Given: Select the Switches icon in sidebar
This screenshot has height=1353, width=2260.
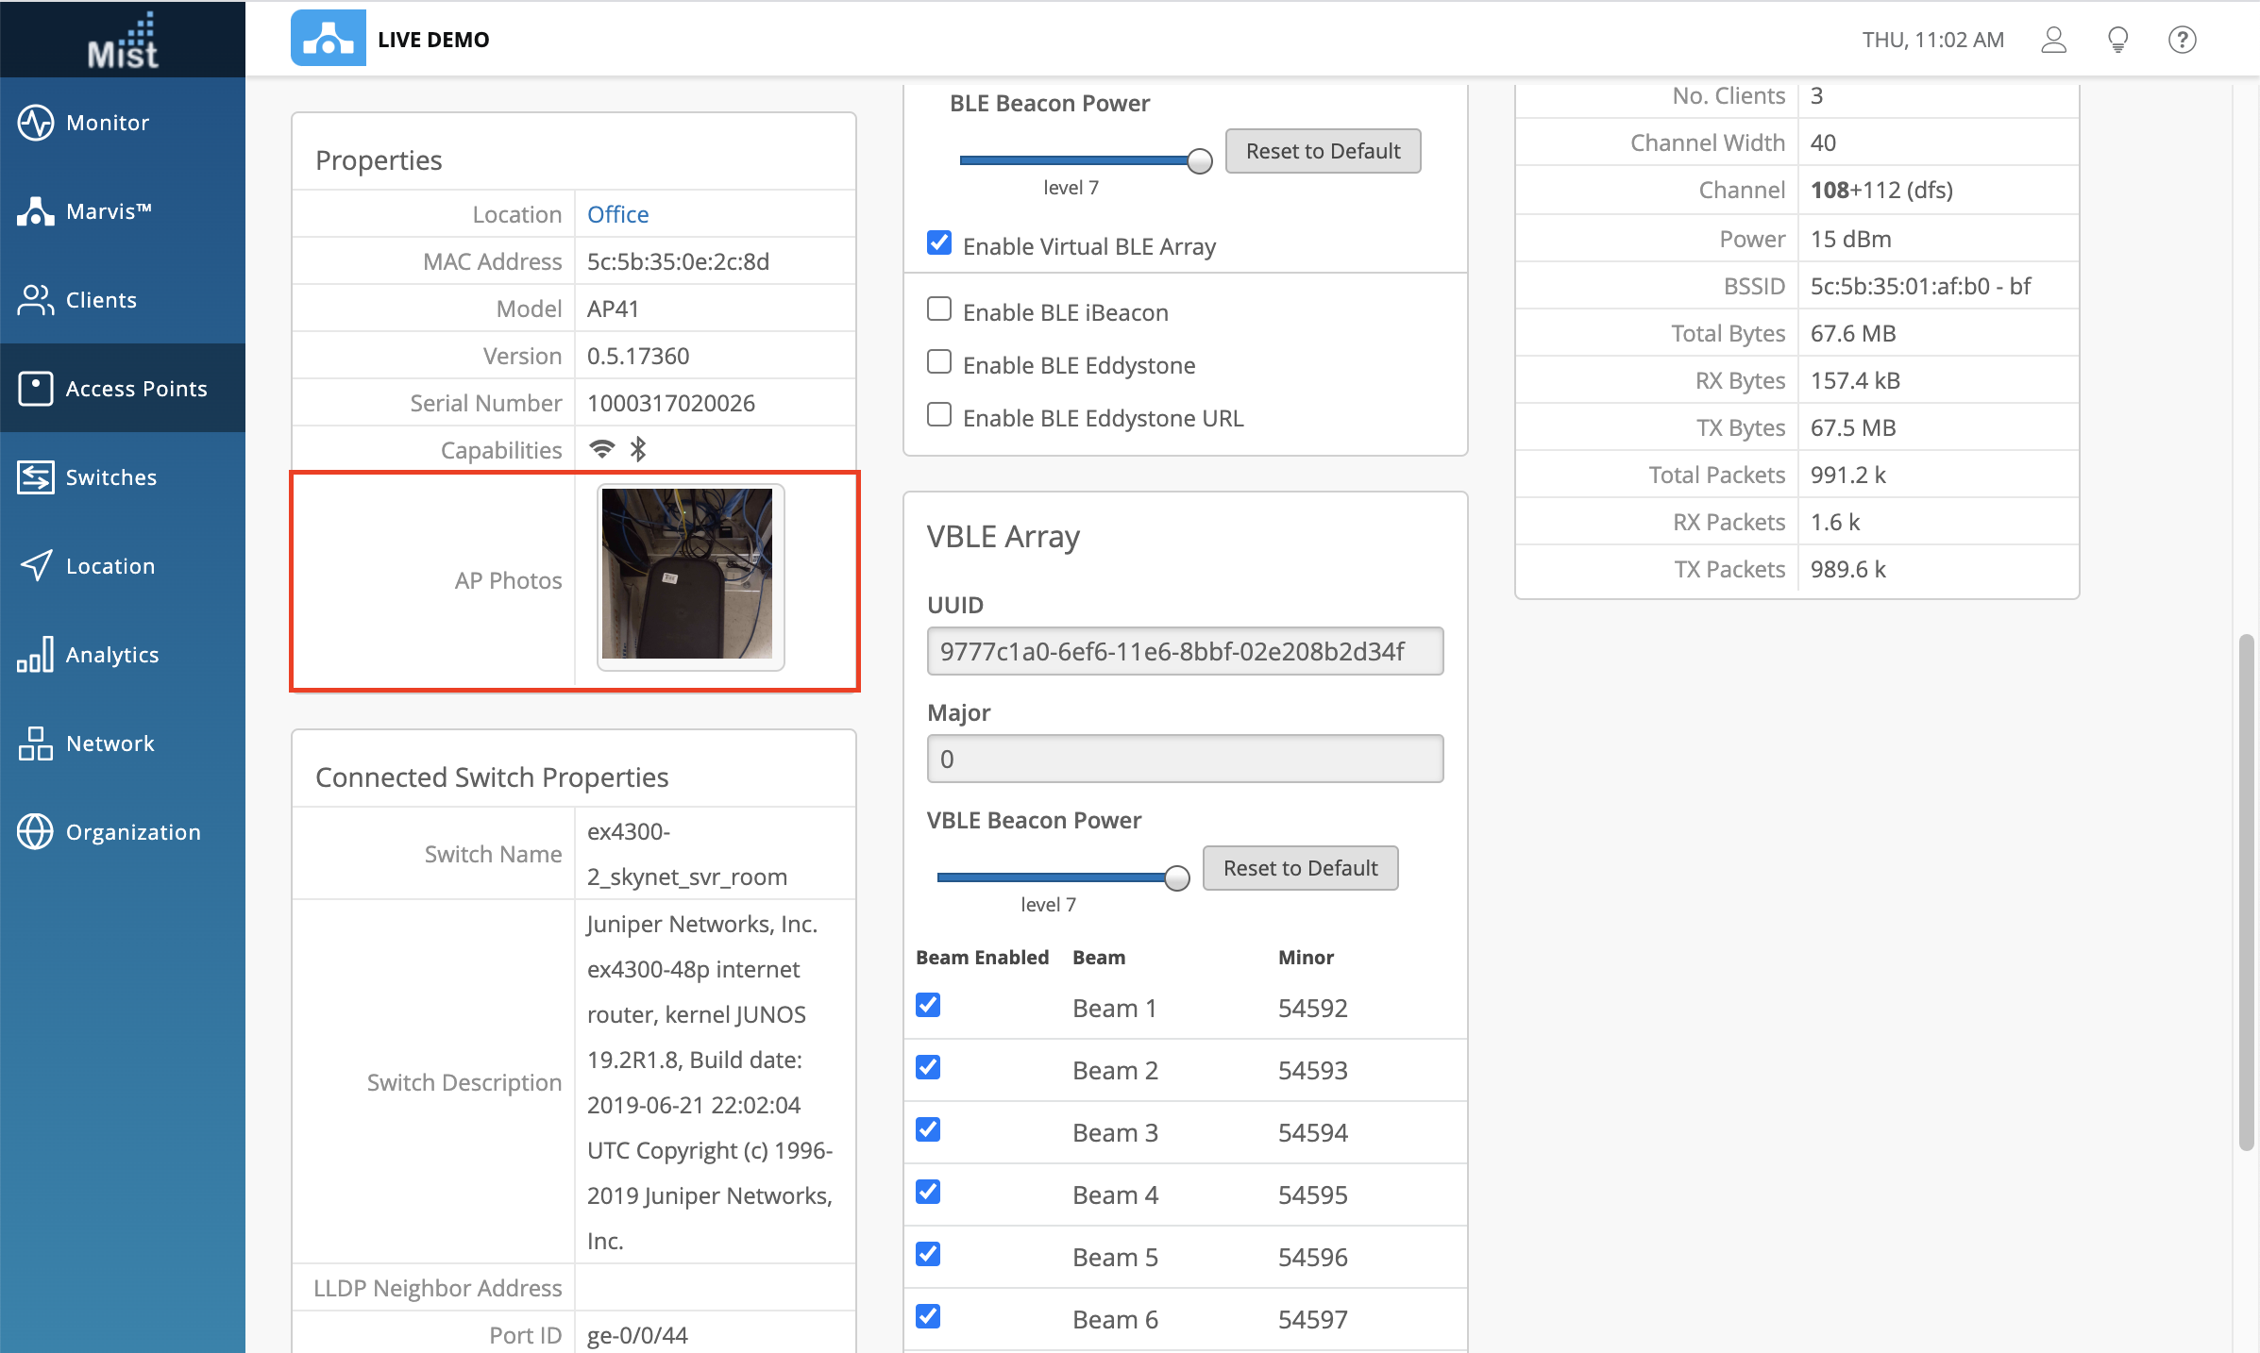Looking at the screenshot, I should click(x=36, y=477).
